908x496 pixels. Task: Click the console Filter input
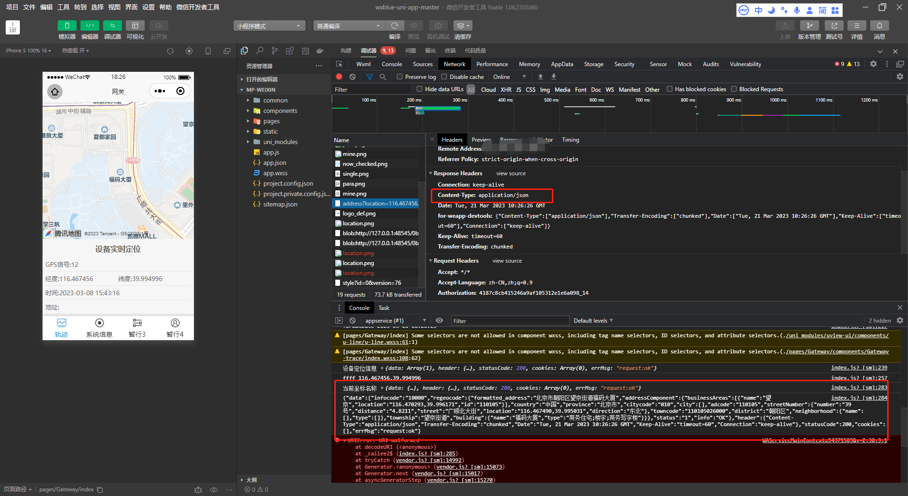tap(510, 321)
